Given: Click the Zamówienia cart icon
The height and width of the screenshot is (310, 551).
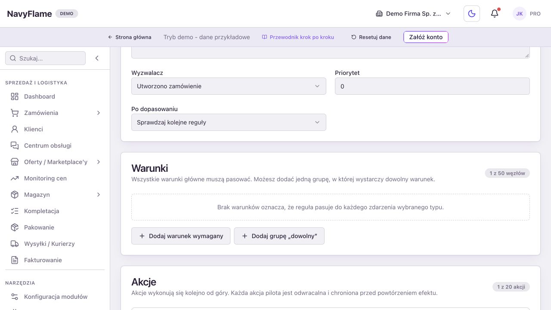Looking at the screenshot, I should pos(15,113).
